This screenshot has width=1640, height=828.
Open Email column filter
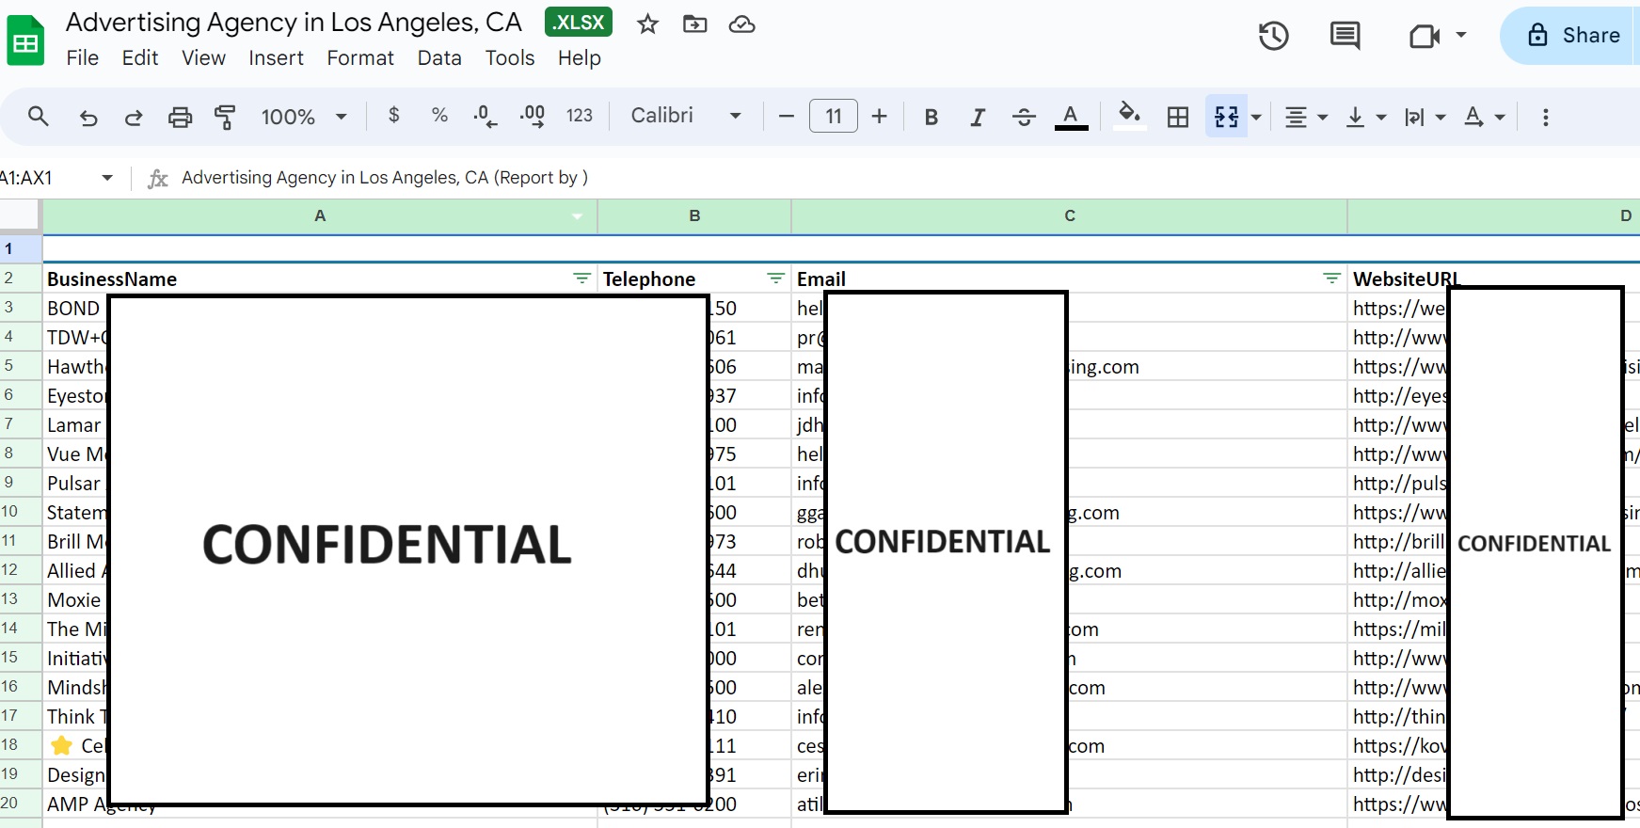[x=1331, y=279]
